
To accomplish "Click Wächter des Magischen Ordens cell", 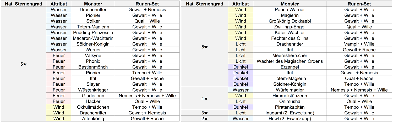I will pos(290,61).
